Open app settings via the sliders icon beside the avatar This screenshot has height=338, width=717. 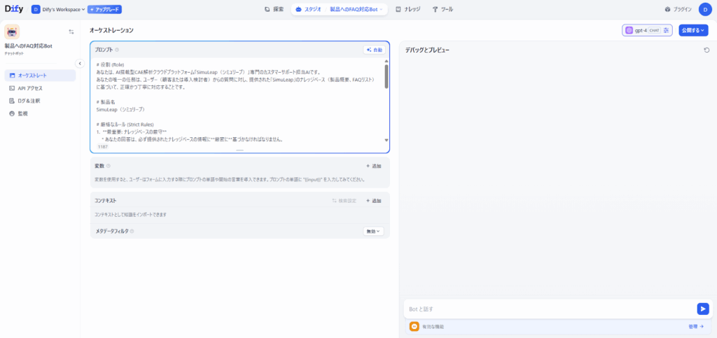point(71,31)
